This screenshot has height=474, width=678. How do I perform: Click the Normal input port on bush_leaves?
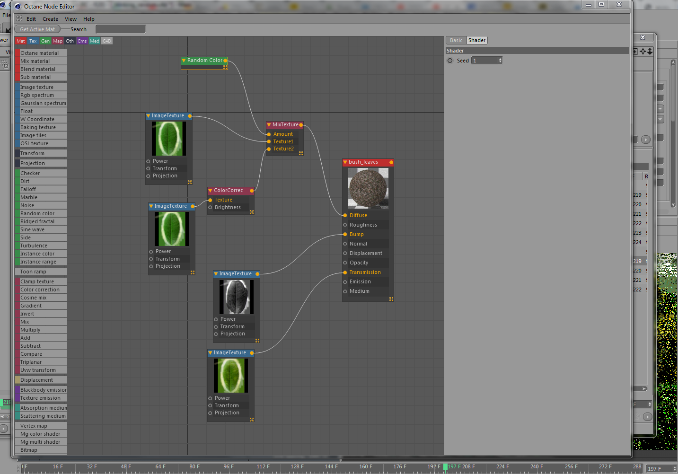click(345, 244)
